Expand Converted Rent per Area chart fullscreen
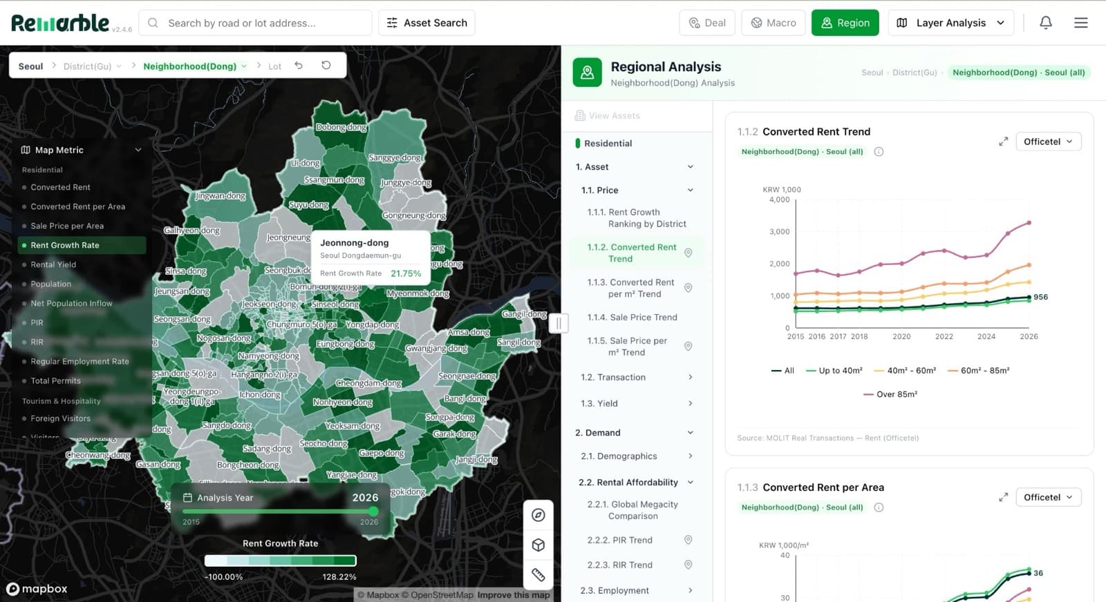The image size is (1106, 602). tap(1003, 497)
